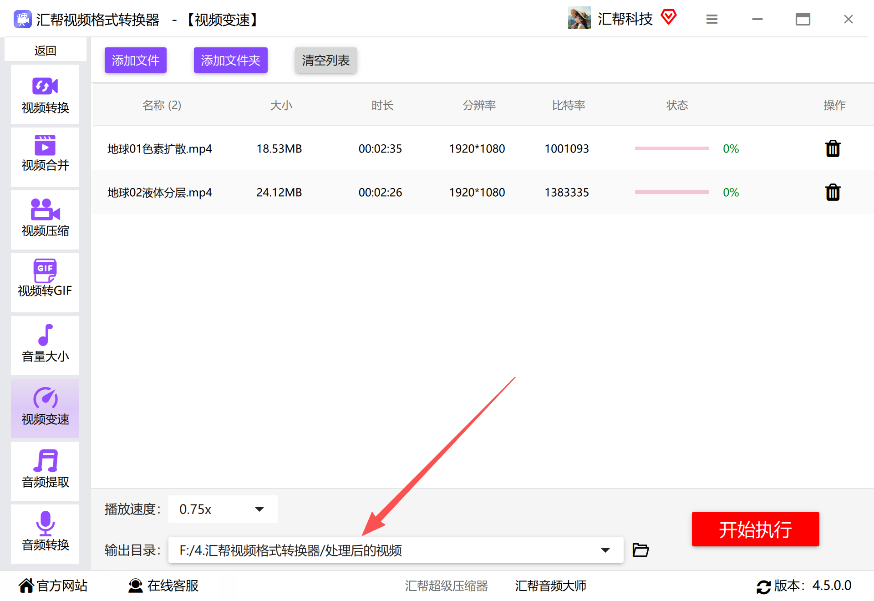
Task: Click 大小 column header
Action: click(x=281, y=105)
